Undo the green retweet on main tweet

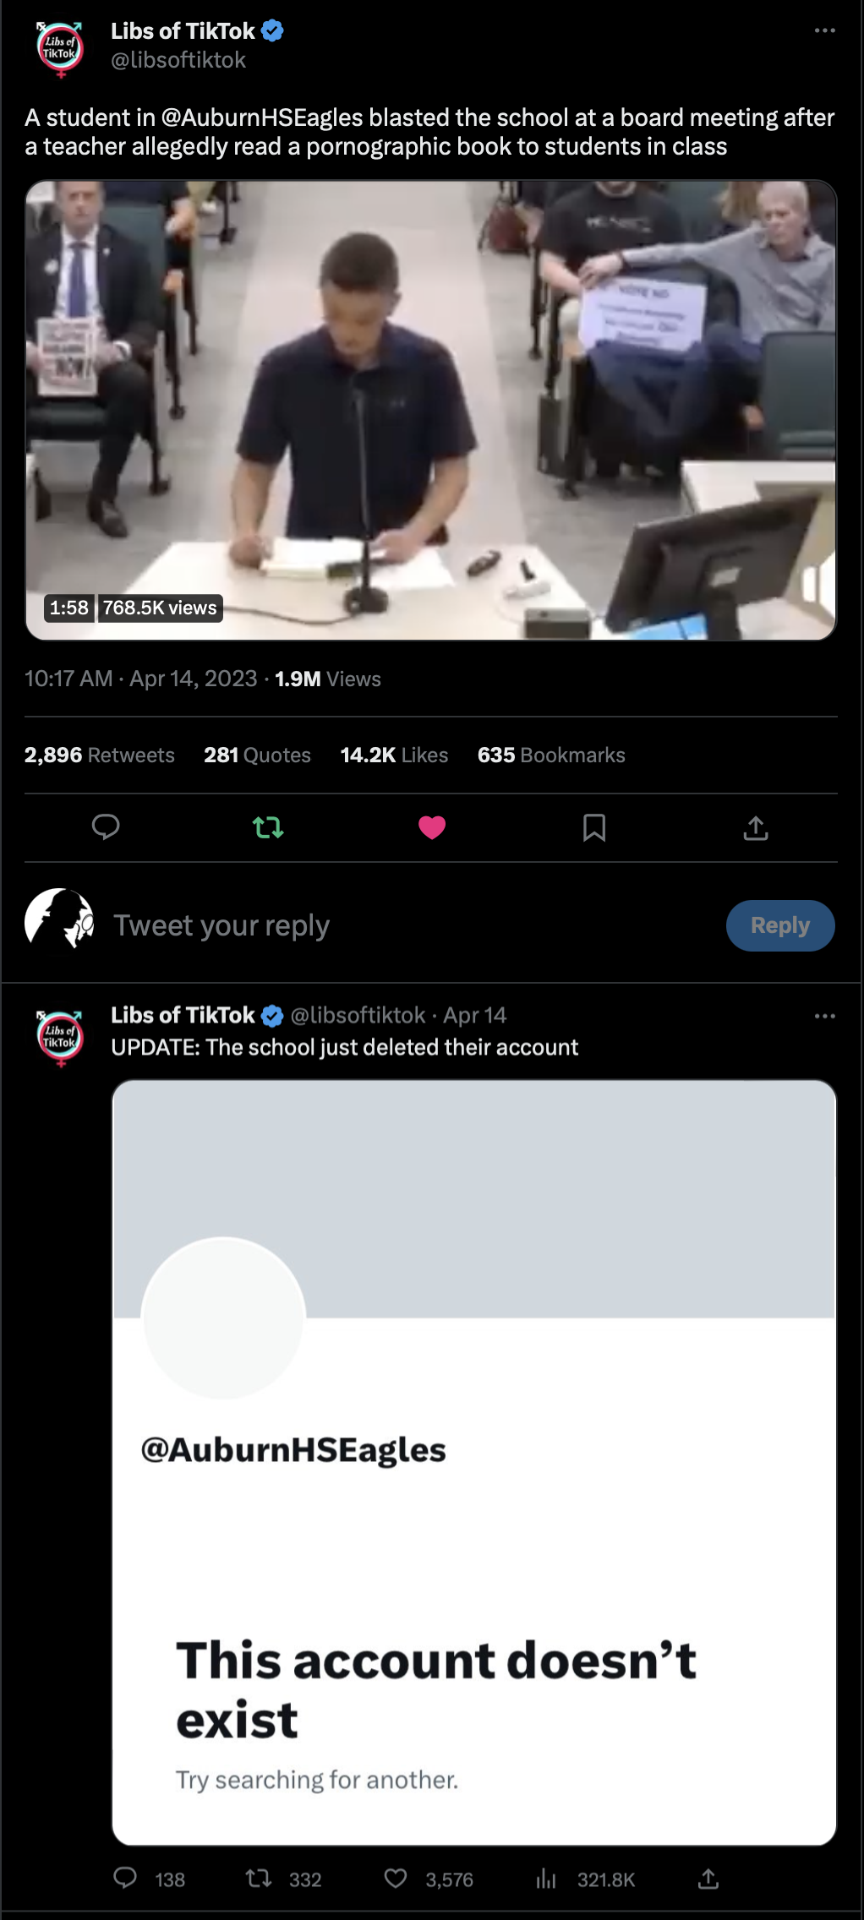268,827
